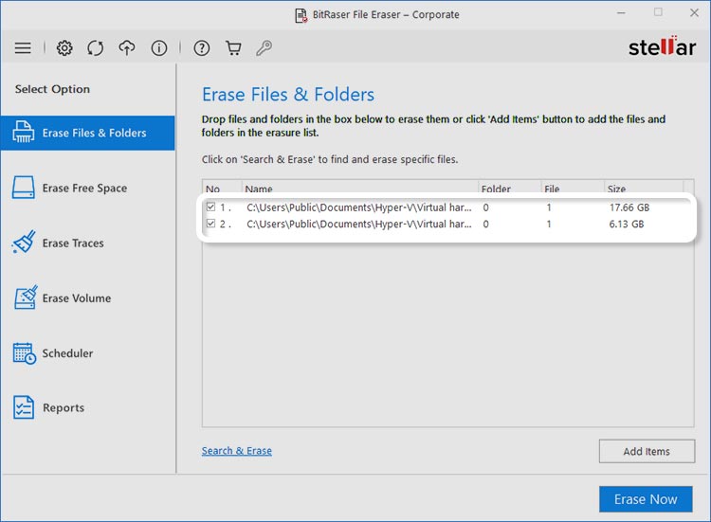This screenshot has width=711, height=522.
Task: Open the Search & Erase link
Action: [237, 451]
